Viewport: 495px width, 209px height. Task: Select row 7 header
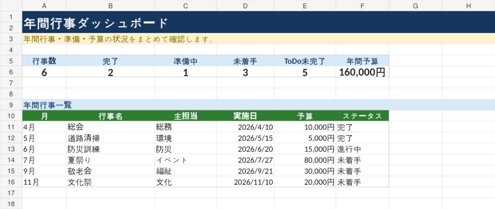click(11, 83)
